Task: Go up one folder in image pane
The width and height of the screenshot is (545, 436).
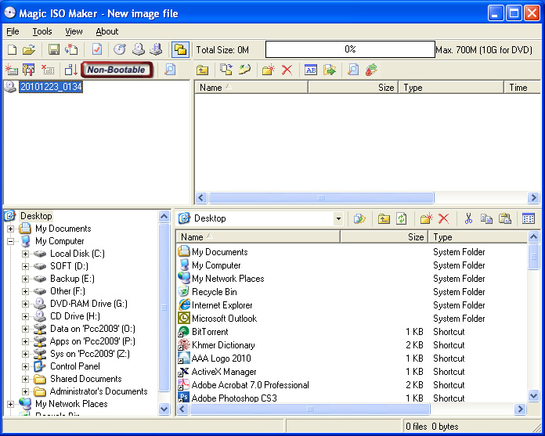Action: [202, 70]
